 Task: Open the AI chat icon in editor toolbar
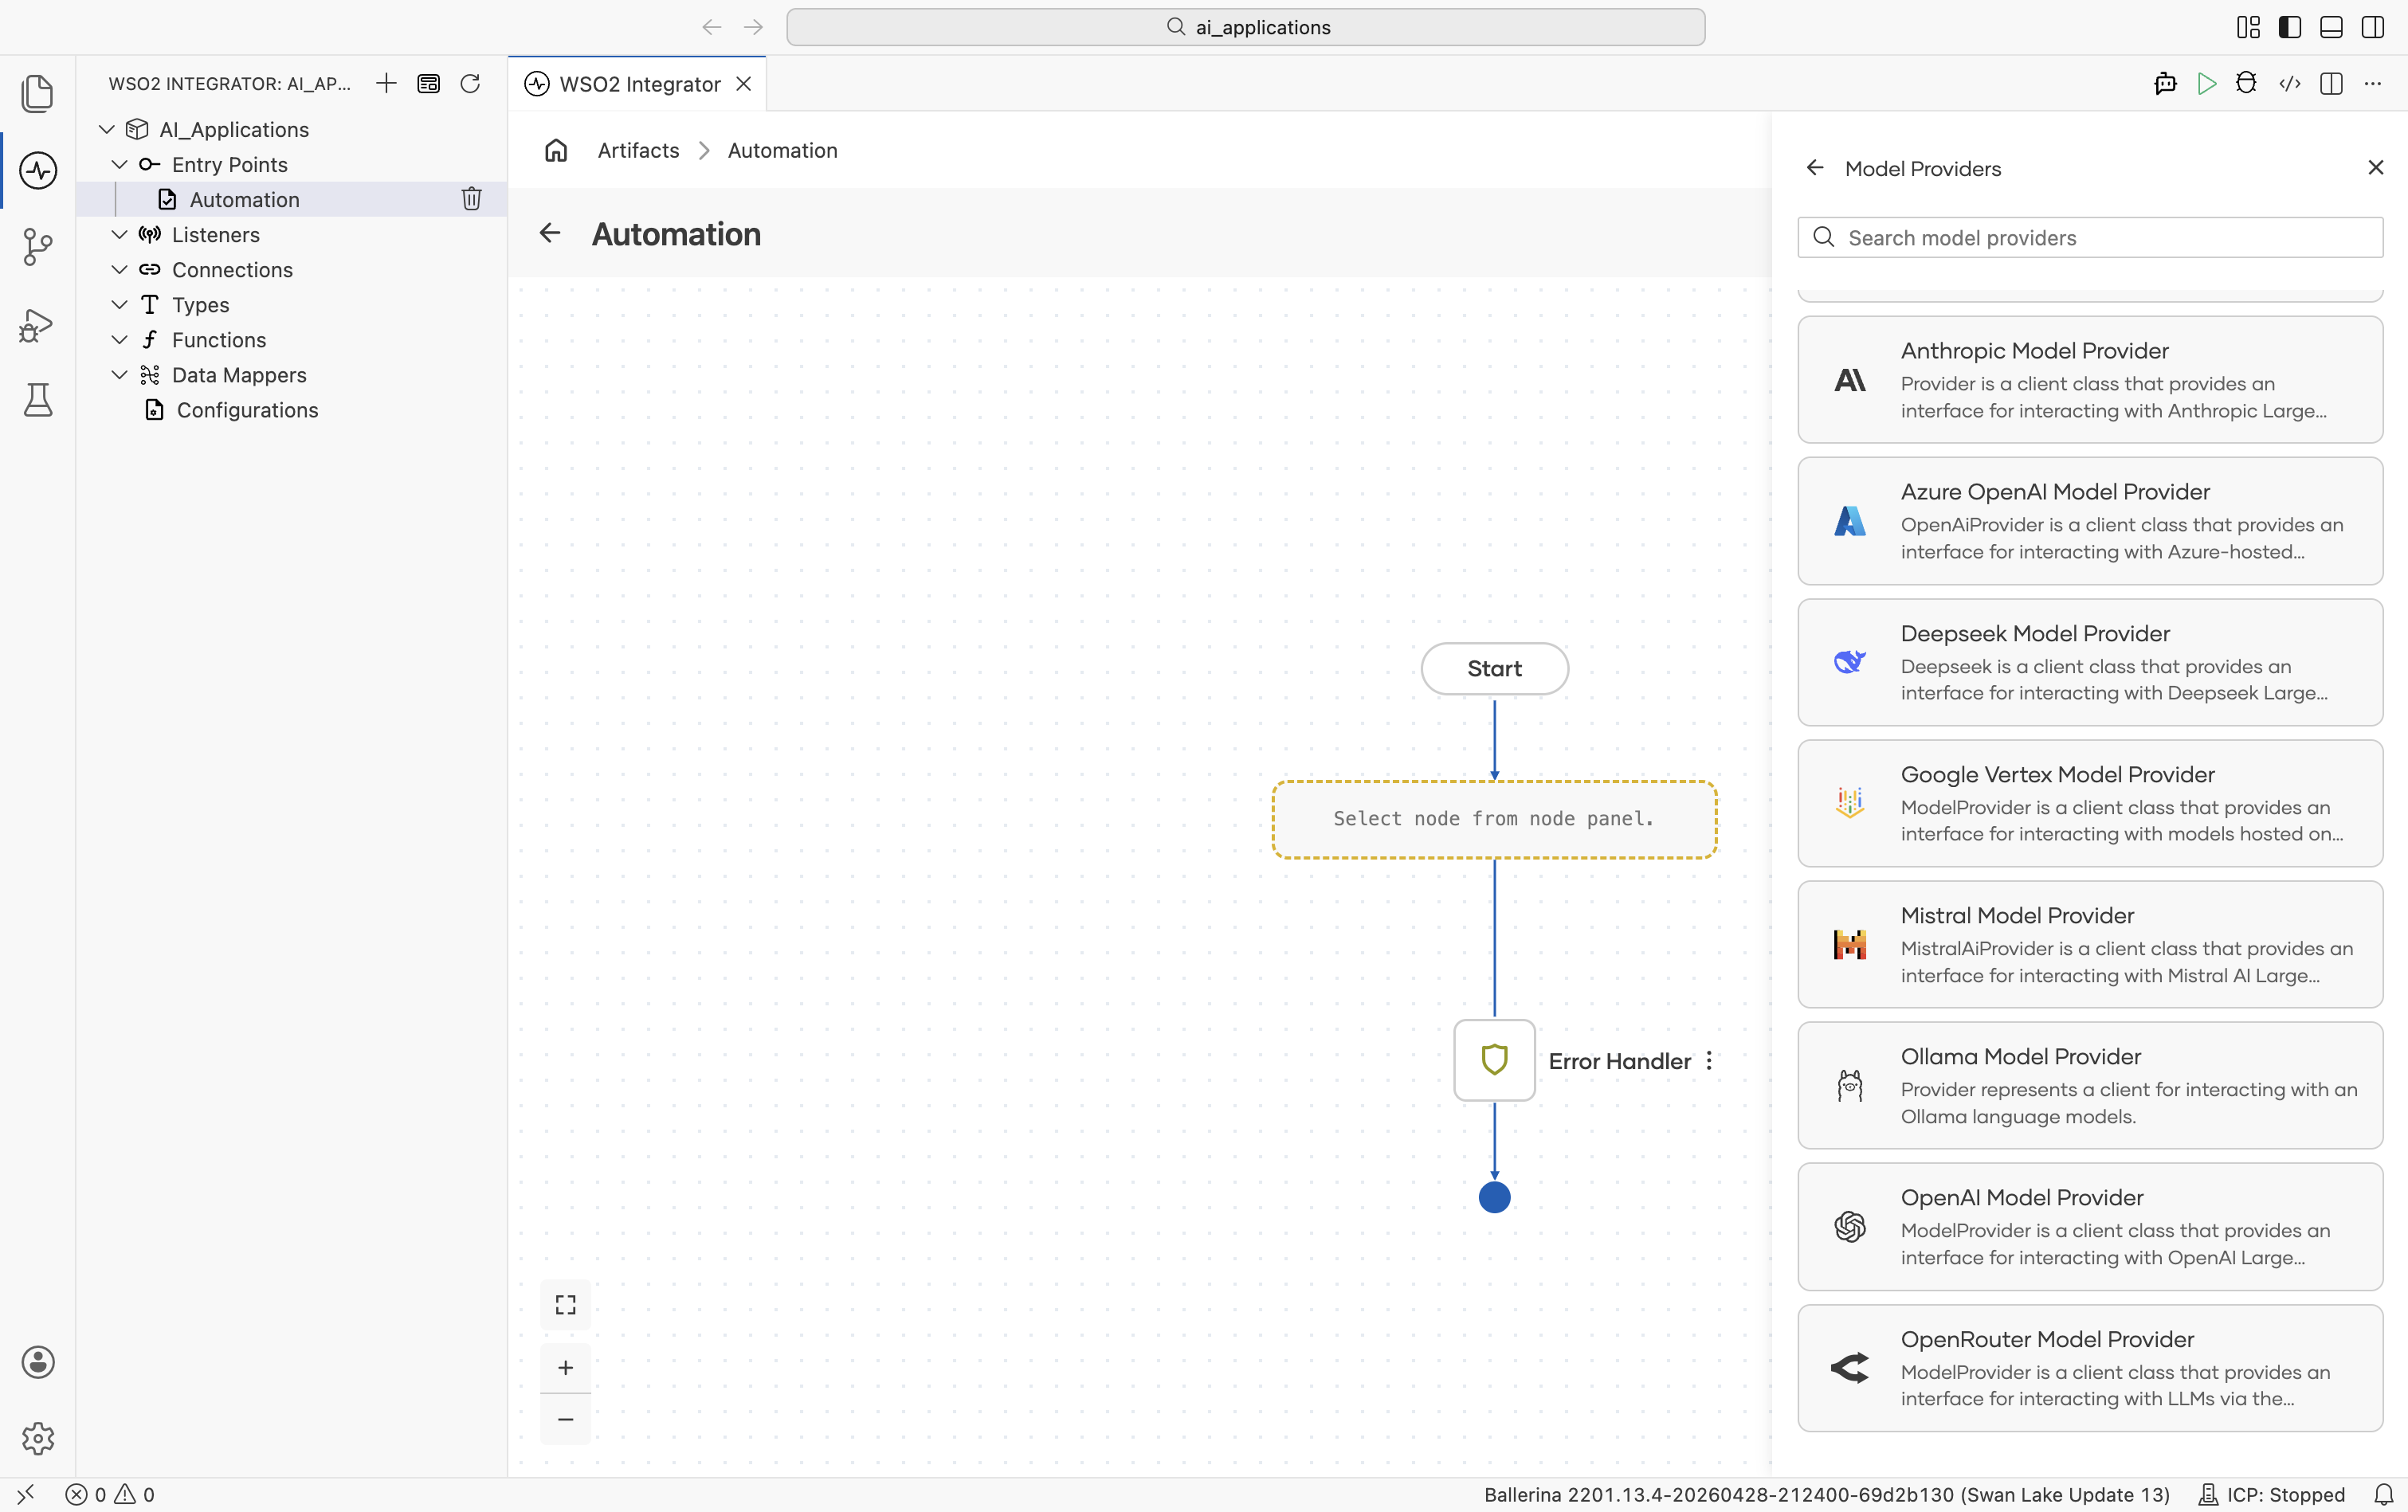point(2165,83)
